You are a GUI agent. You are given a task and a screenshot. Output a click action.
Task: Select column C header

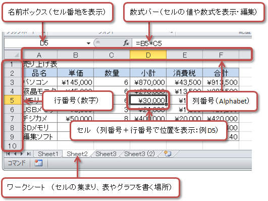click(x=112, y=55)
